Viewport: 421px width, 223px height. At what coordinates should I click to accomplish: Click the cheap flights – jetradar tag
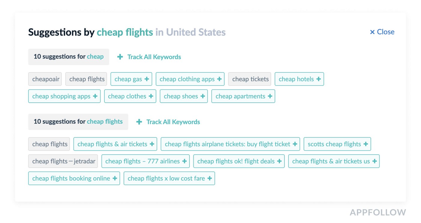pyautogui.click(x=63, y=161)
